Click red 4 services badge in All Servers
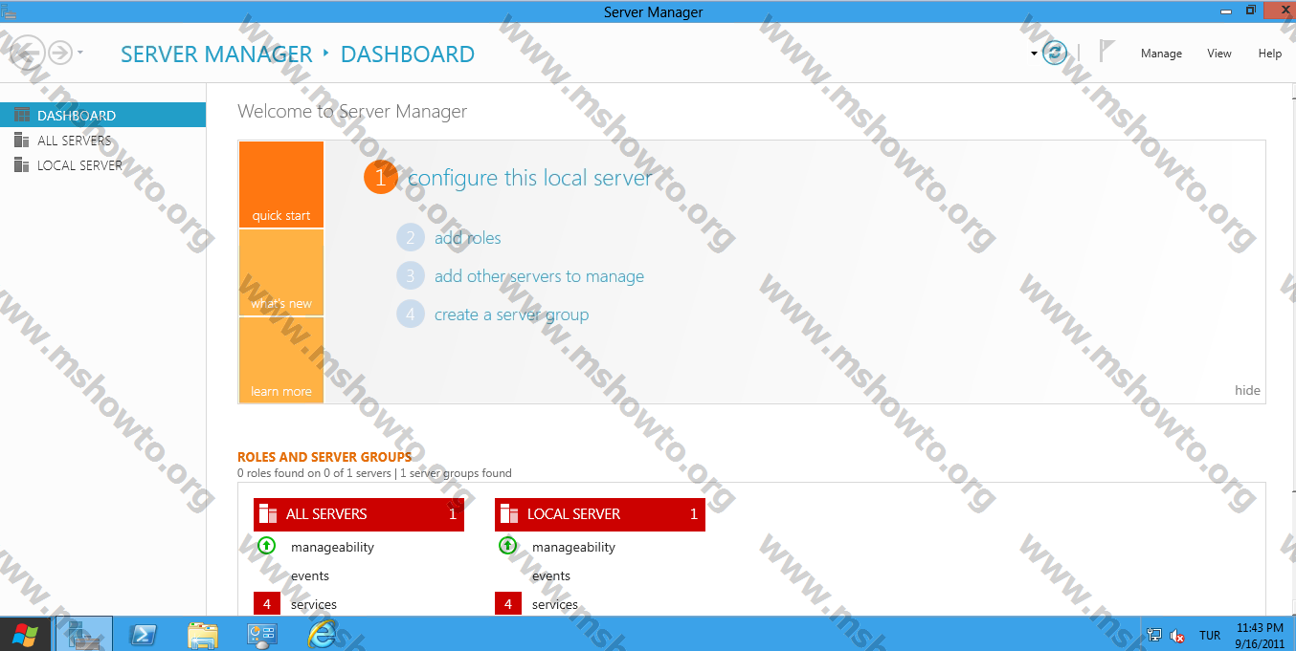The image size is (1296, 651). [267, 604]
